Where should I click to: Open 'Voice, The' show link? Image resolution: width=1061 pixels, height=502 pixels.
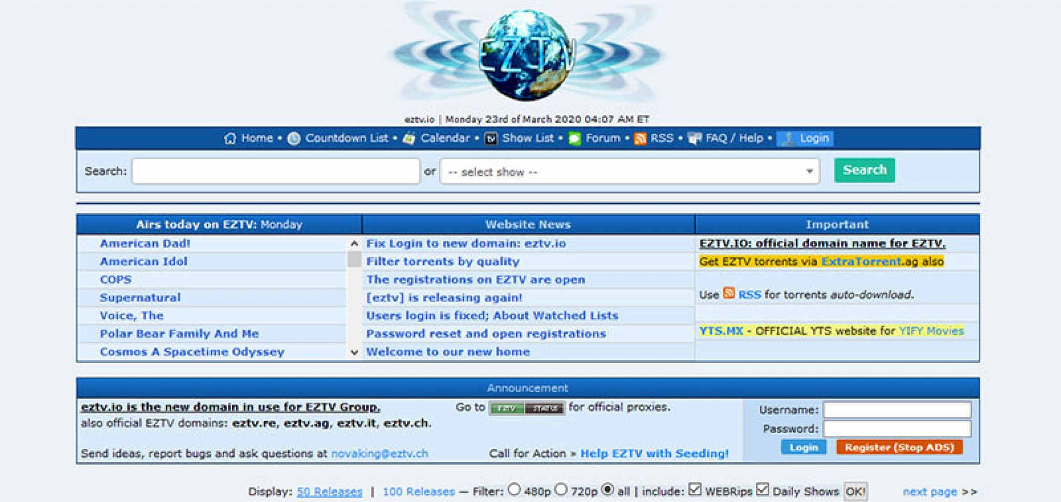pos(132,316)
